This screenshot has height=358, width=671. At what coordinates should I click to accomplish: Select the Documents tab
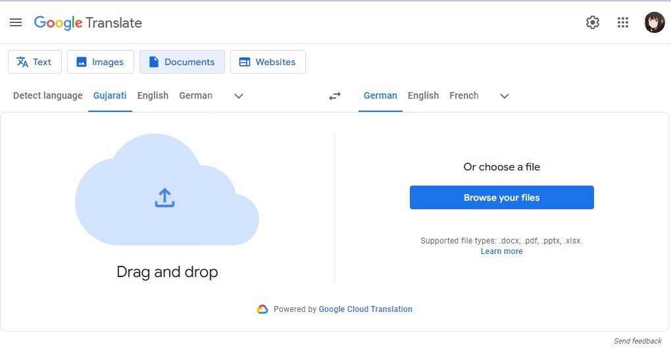(182, 62)
